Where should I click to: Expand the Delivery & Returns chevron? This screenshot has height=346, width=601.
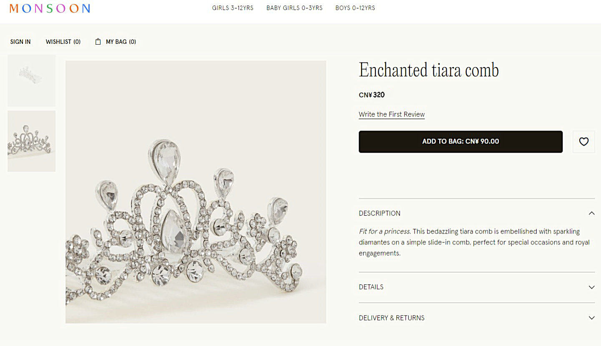[x=591, y=318]
